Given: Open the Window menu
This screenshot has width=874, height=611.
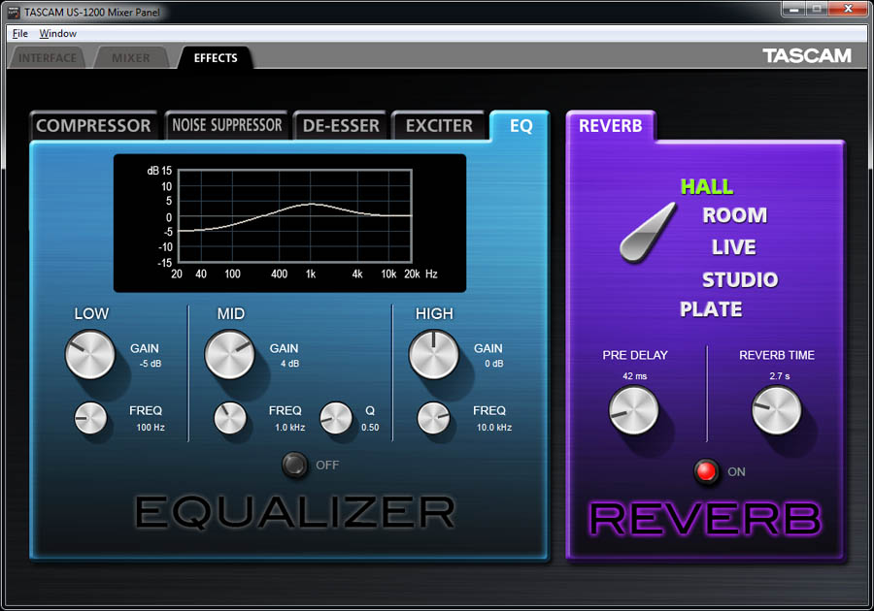Looking at the screenshot, I should pyautogui.click(x=57, y=33).
